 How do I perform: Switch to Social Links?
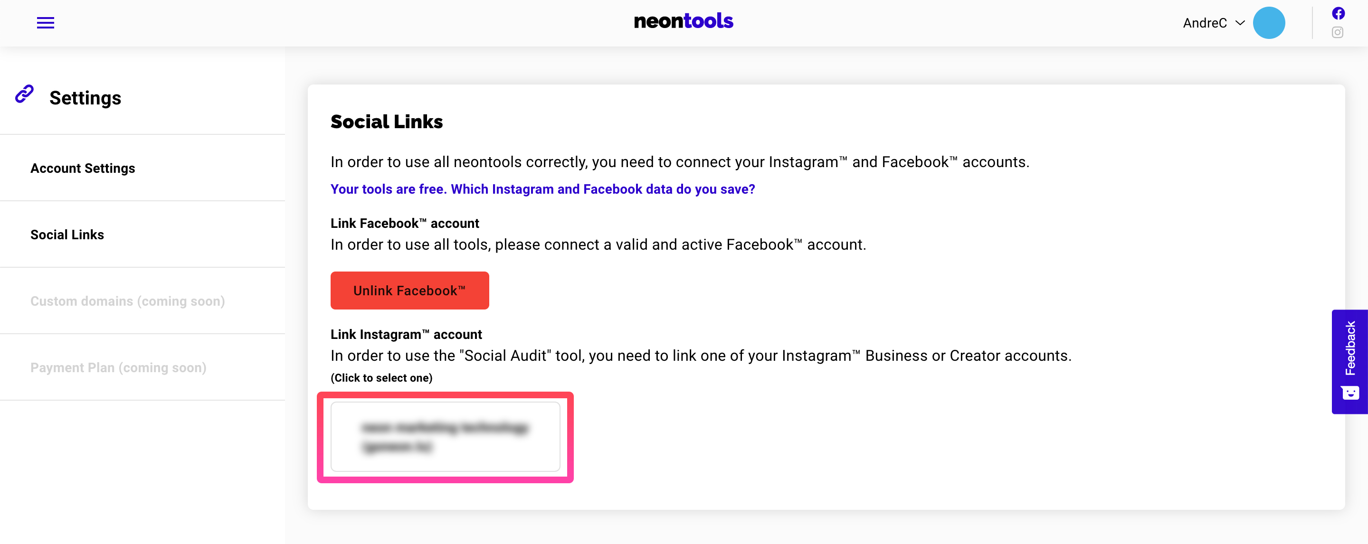pyautogui.click(x=67, y=234)
